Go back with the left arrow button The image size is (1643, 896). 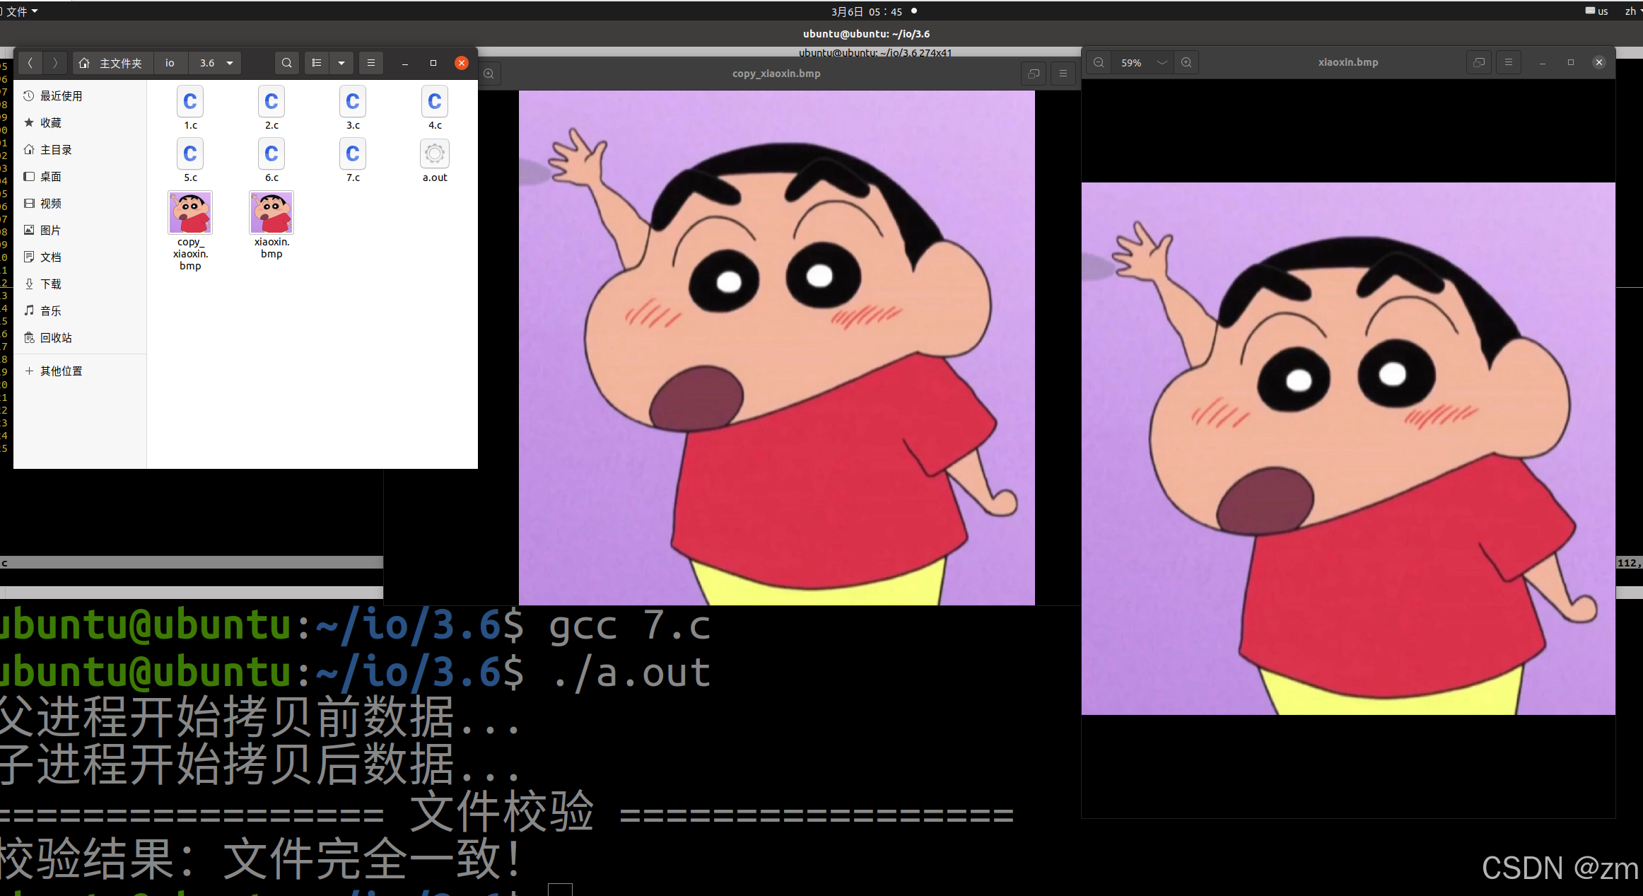pos(30,63)
